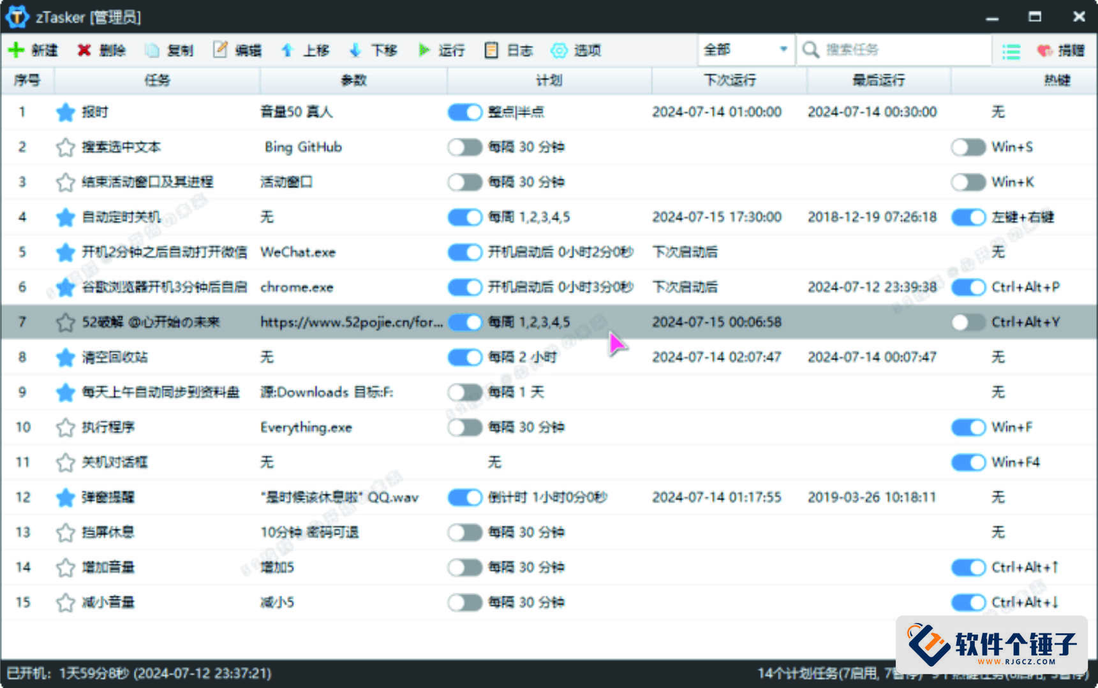Click the 新建 (New) task icon
This screenshot has height=688, width=1098.
pyautogui.click(x=17, y=50)
